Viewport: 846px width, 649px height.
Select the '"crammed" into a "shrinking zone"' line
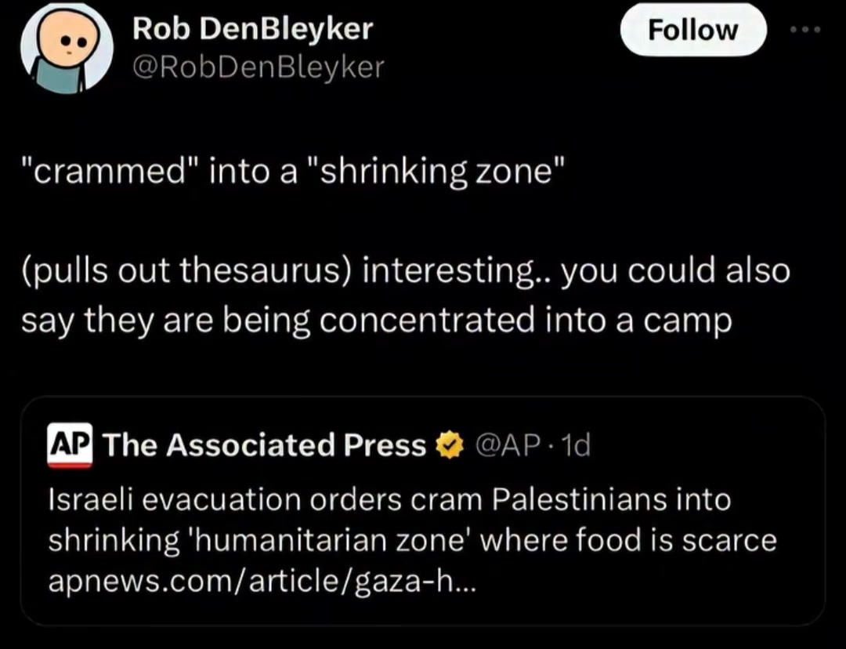[x=294, y=172]
